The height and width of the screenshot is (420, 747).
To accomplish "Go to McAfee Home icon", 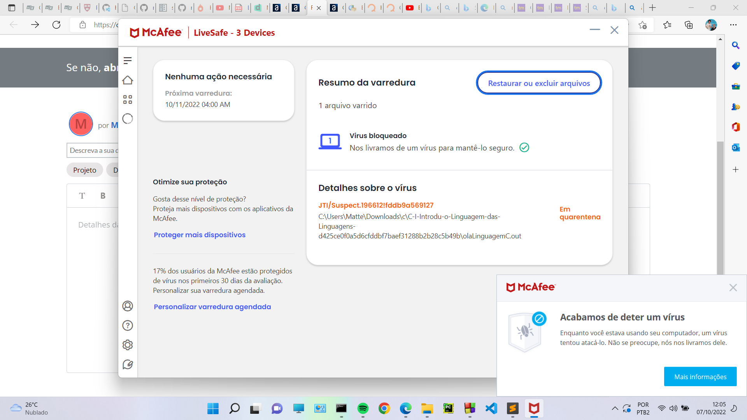I will coord(128,80).
